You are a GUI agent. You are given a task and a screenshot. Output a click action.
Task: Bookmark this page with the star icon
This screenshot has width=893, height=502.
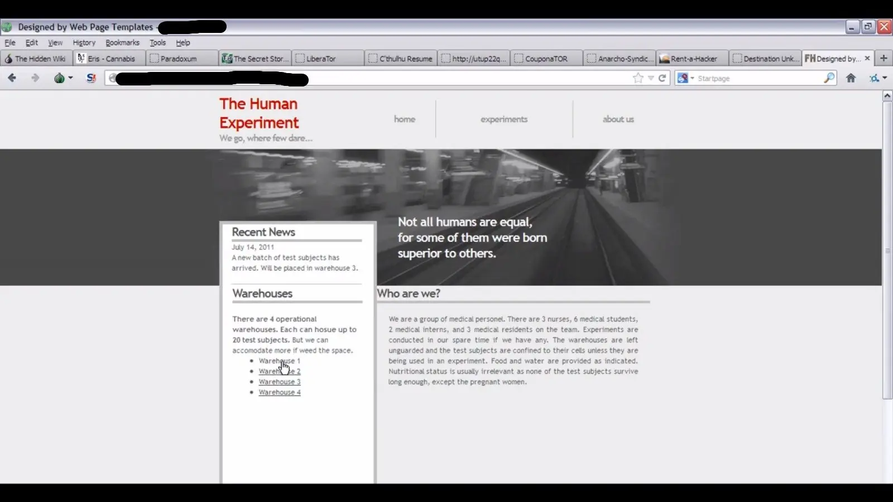pyautogui.click(x=638, y=78)
